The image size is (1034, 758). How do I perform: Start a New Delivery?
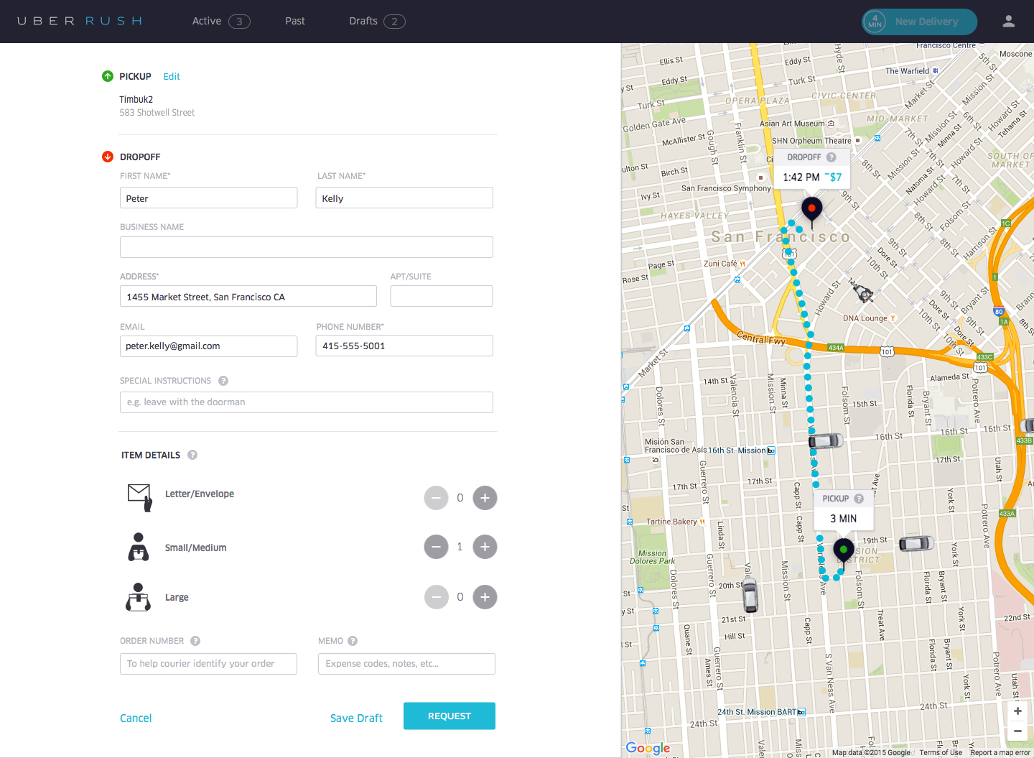tap(919, 22)
